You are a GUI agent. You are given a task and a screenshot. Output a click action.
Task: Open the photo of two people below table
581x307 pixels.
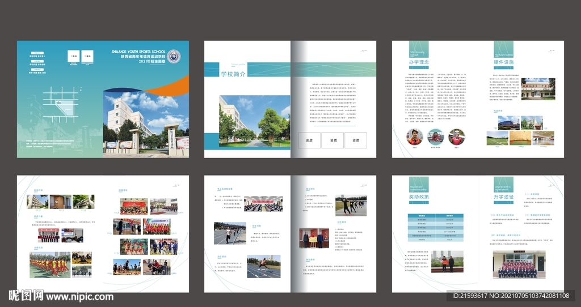(447, 262)
